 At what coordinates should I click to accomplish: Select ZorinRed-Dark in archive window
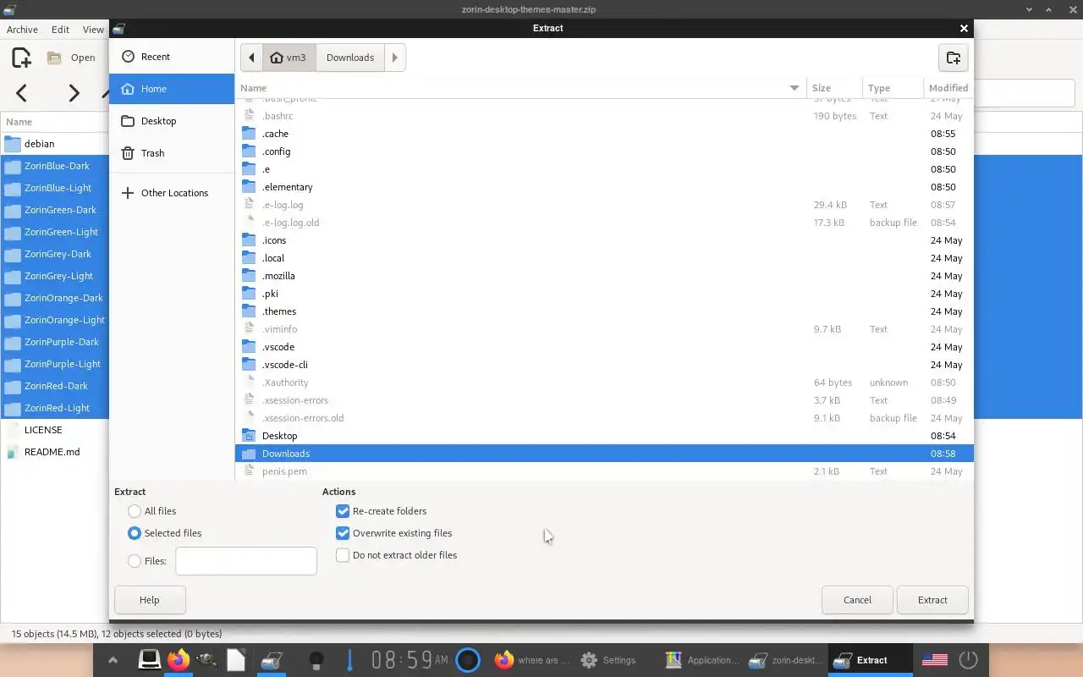[55, 386]
